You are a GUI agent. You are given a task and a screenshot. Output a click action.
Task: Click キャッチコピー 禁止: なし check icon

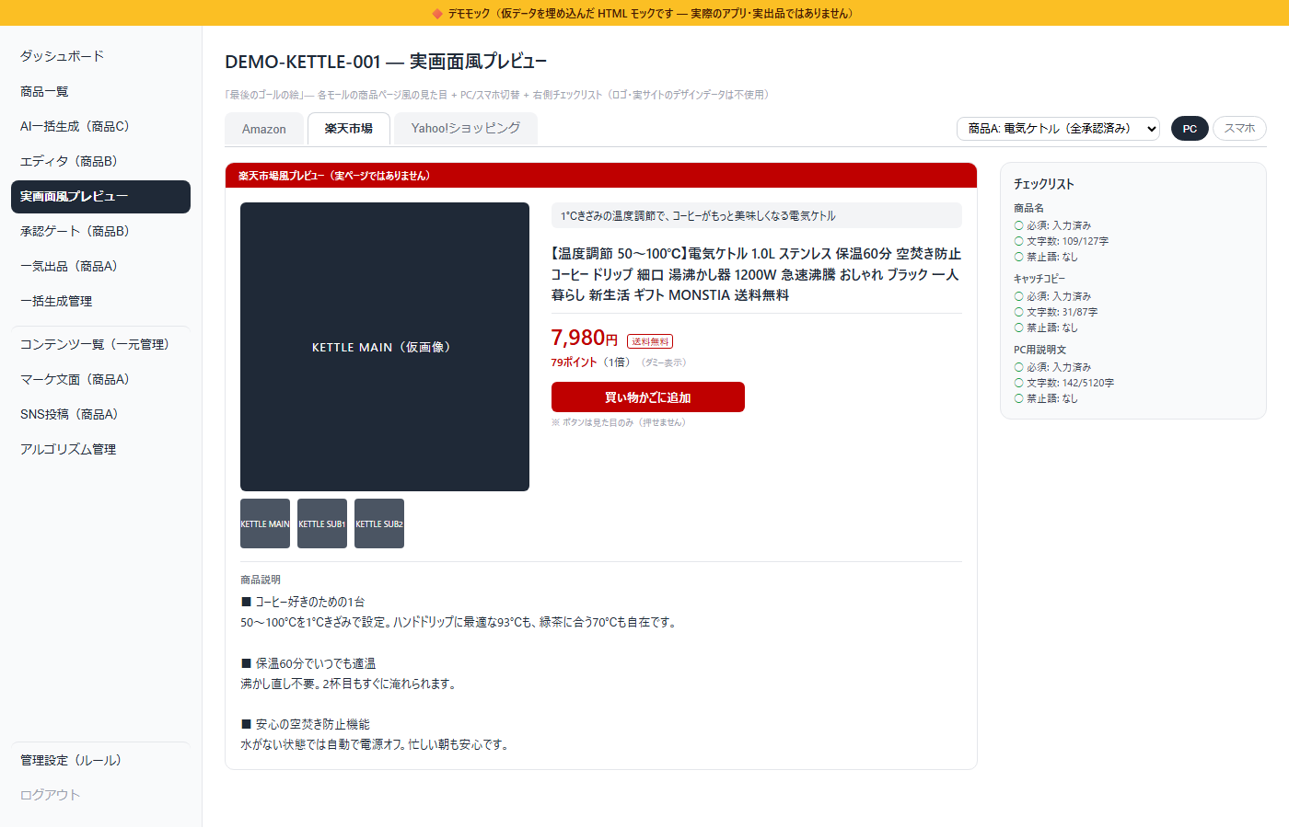1019,328
